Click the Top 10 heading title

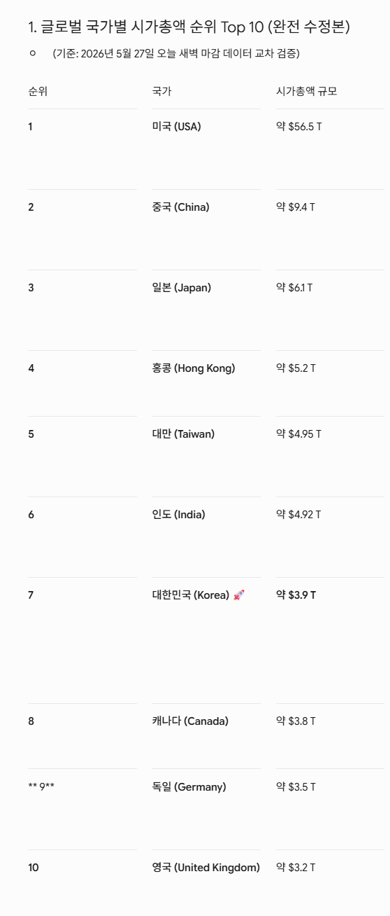pos(189,27)
